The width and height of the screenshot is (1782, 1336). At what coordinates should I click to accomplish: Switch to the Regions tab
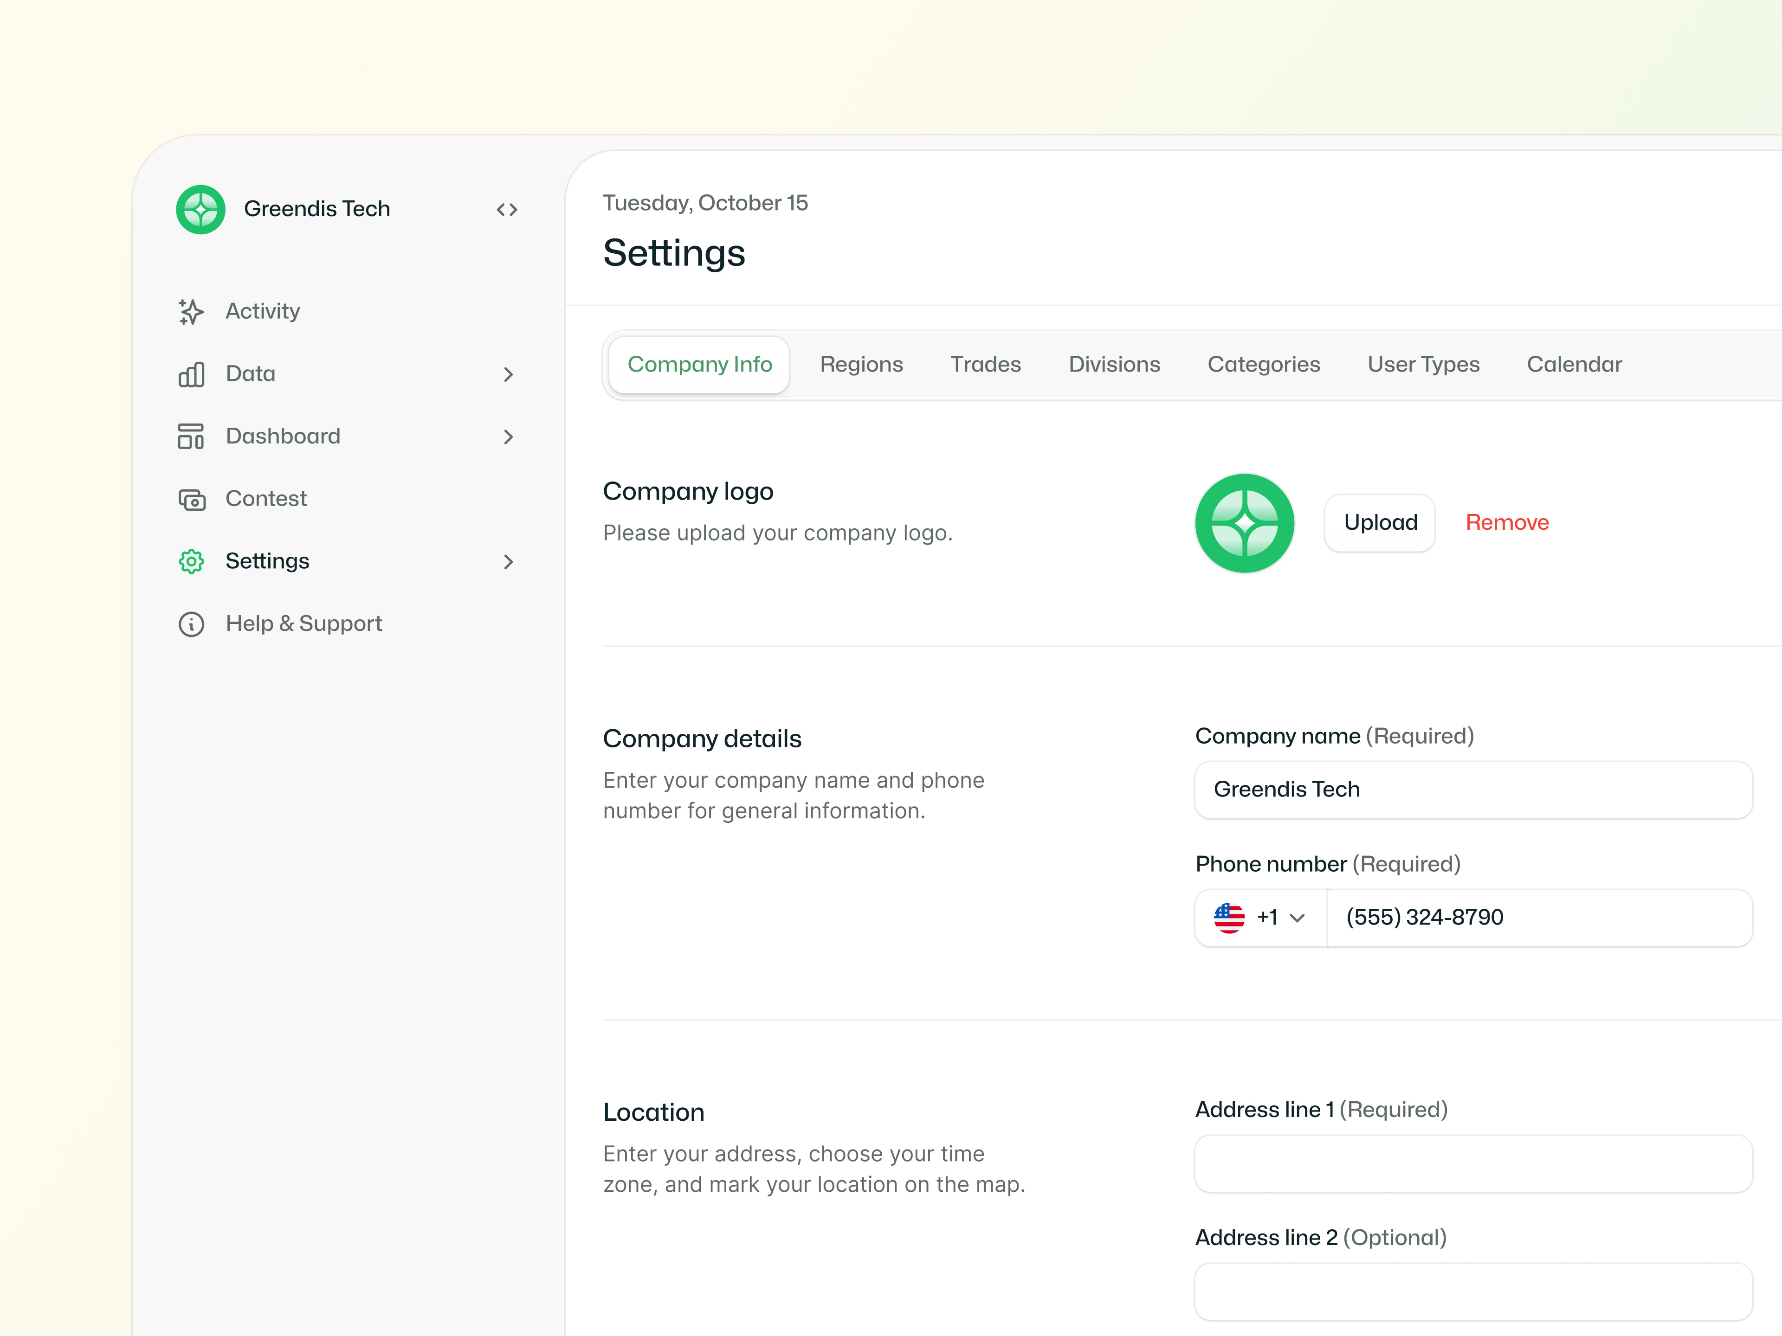tap(861, 364)
